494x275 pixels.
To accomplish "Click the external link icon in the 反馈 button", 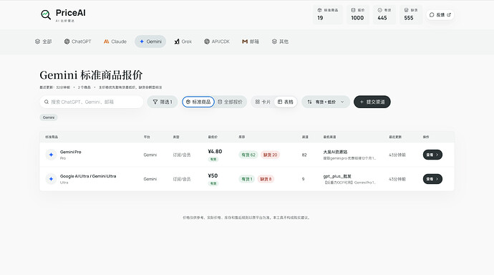I will tap(449, 14).
